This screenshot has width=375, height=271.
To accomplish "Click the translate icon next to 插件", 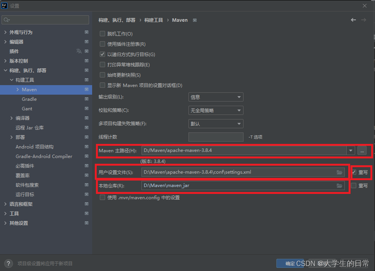I will coord(79,51).
